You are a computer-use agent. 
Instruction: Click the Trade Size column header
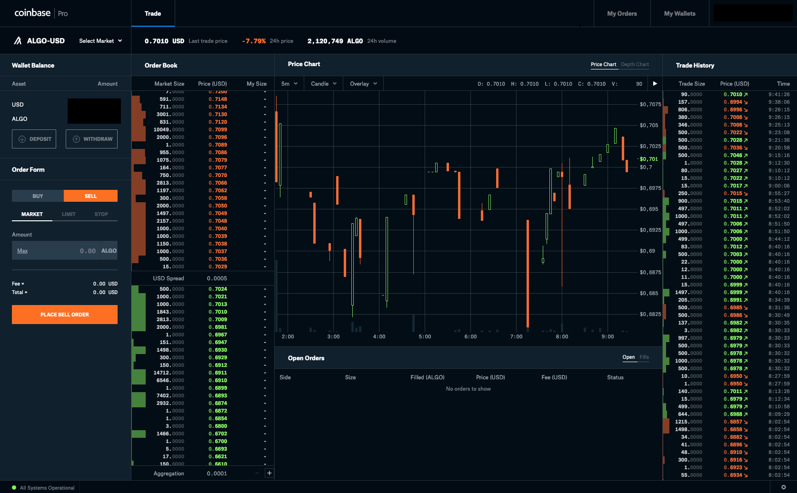click(691, 84)
